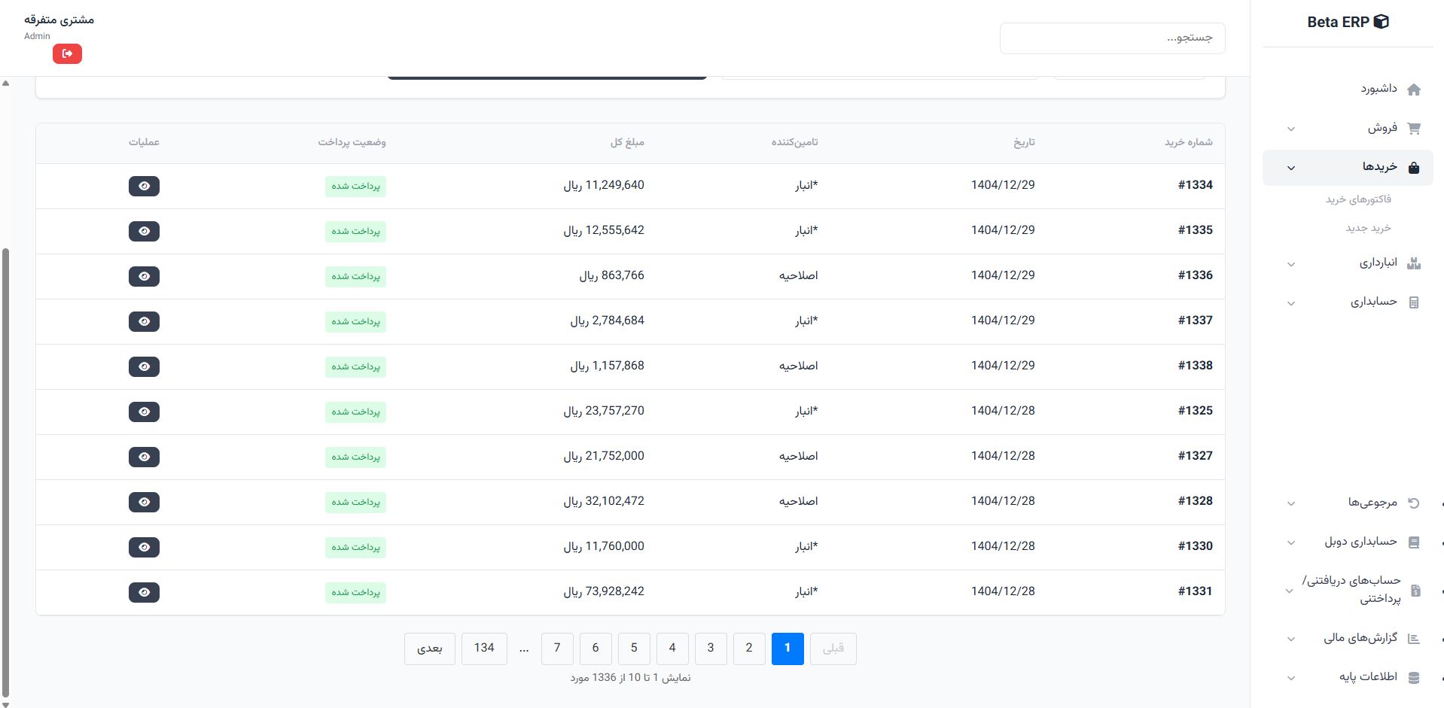The width and height of the screenshot is (1444, 708).
Task: View purchase #1325 via eye icon
Action: click(144, 412)
